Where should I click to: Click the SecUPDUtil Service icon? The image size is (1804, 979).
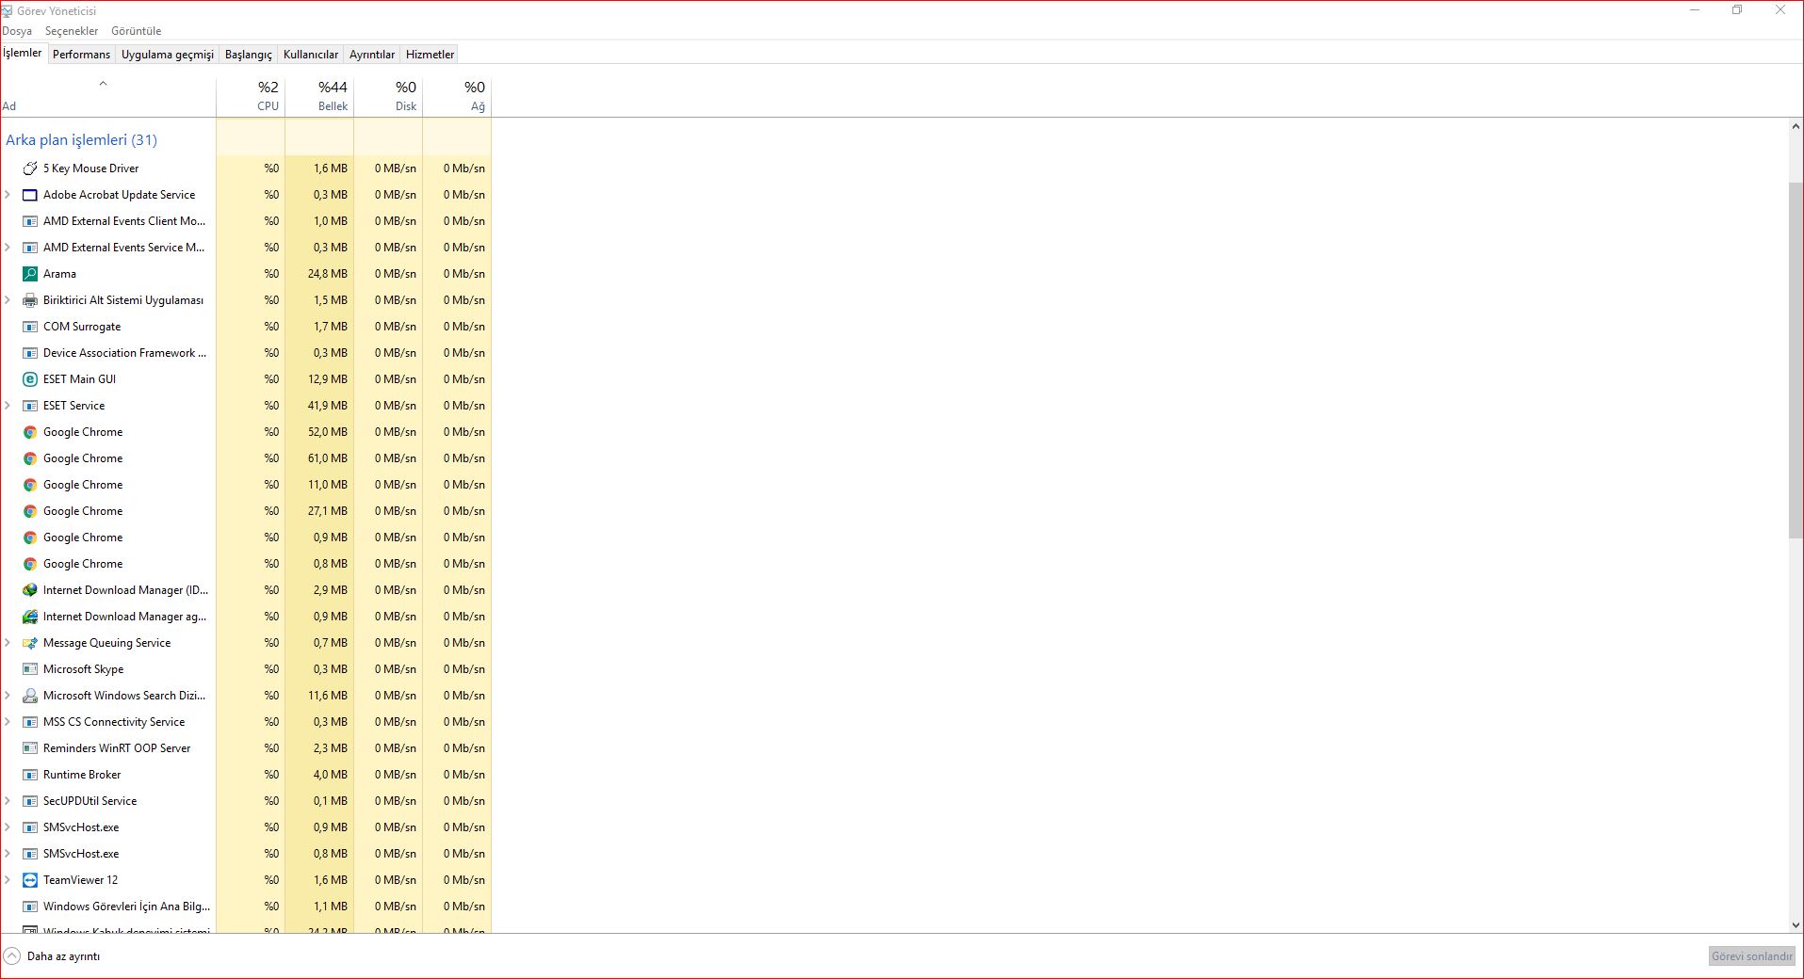[30, 801]
